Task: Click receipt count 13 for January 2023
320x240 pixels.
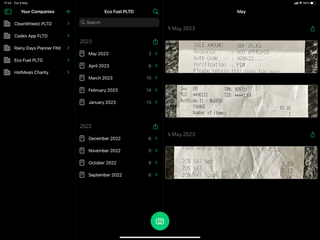Action: tap(149, 103)
